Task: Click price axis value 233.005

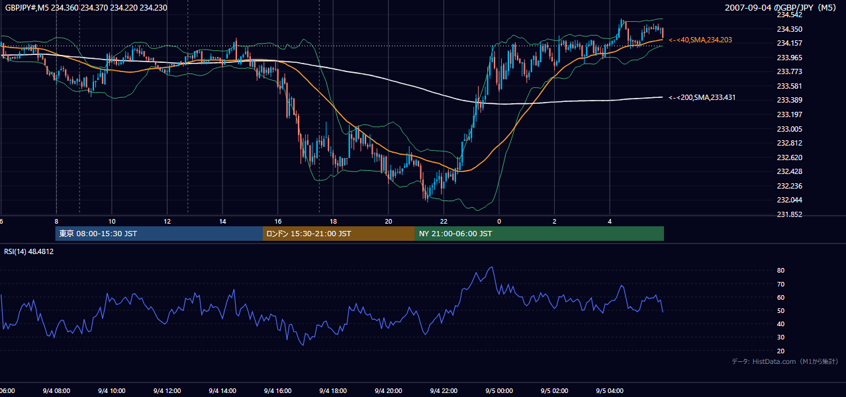Action: [x=789, y=129]
